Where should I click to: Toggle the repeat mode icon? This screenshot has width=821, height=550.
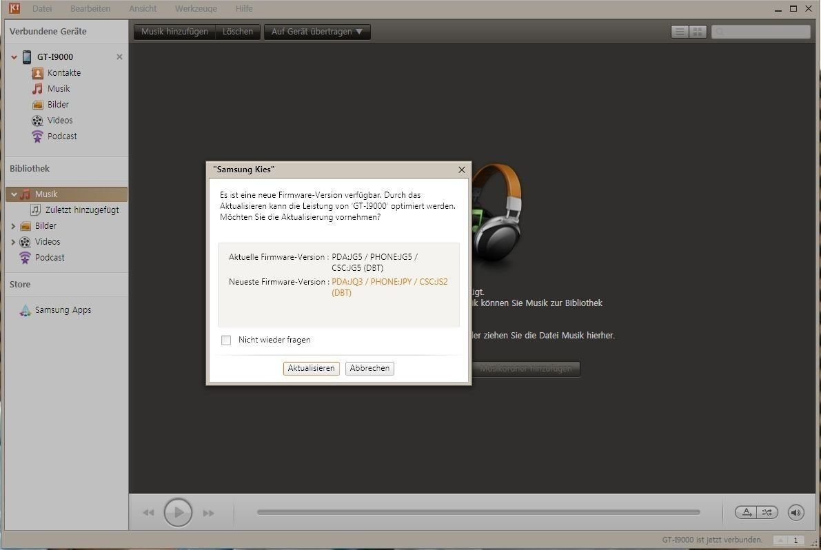click(746, 512)
